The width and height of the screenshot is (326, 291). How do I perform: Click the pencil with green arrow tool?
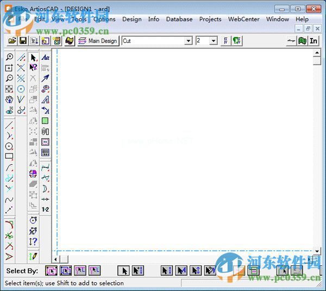[33, 256]
